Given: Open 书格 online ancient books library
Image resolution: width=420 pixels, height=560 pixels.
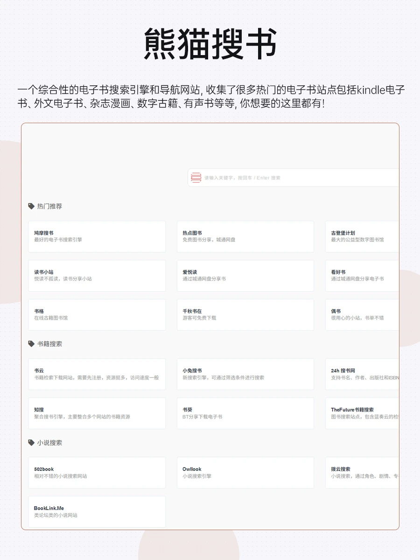Looking at the screenshot, I should tap(97, 315).
